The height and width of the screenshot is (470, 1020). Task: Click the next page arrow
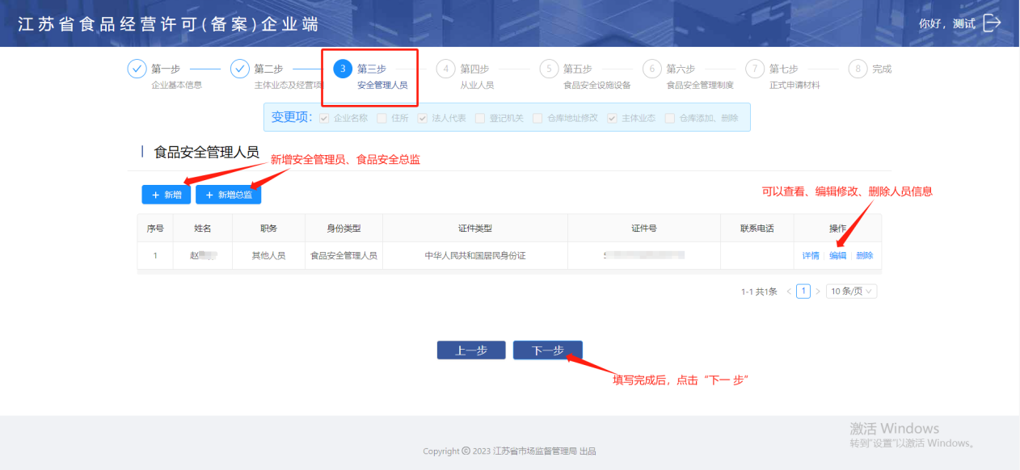pyautogui.click(x=817, y=291)
